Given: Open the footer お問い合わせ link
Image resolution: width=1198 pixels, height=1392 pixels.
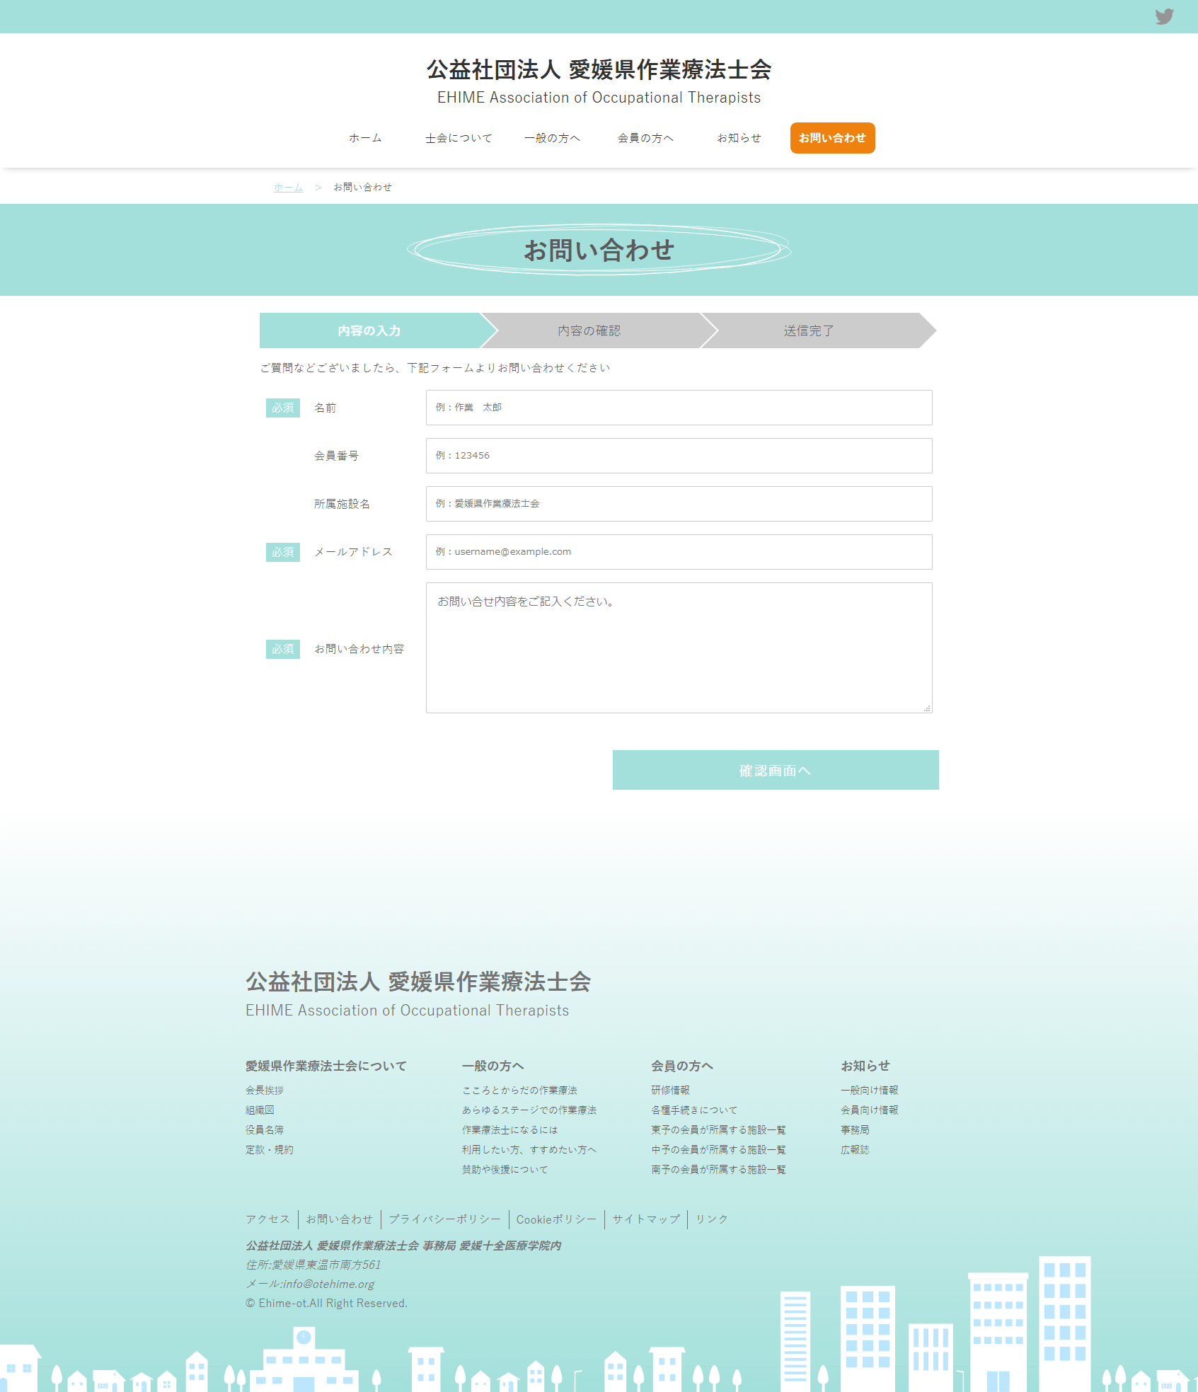Looking at the screenshot, I should pyautogui.click(x=340, y=1219).
